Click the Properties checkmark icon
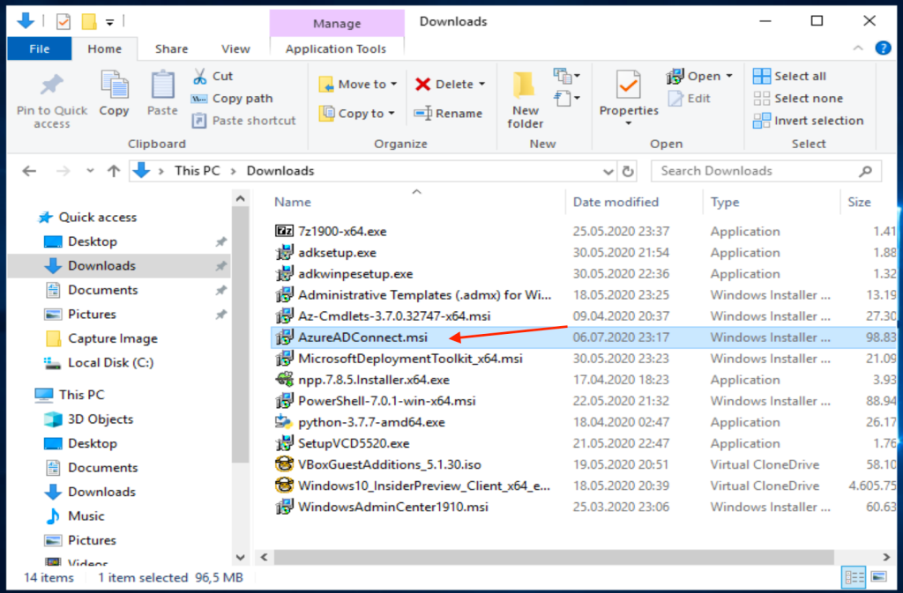The height and width of the screenshot is (593, 903). [628, 85]
